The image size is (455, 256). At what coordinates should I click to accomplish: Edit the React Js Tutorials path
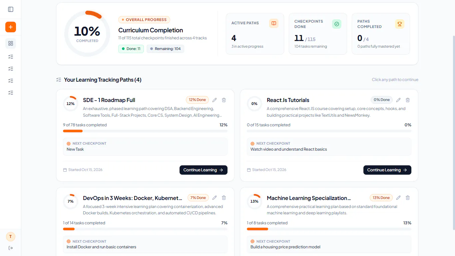click(x=398, y=100)
